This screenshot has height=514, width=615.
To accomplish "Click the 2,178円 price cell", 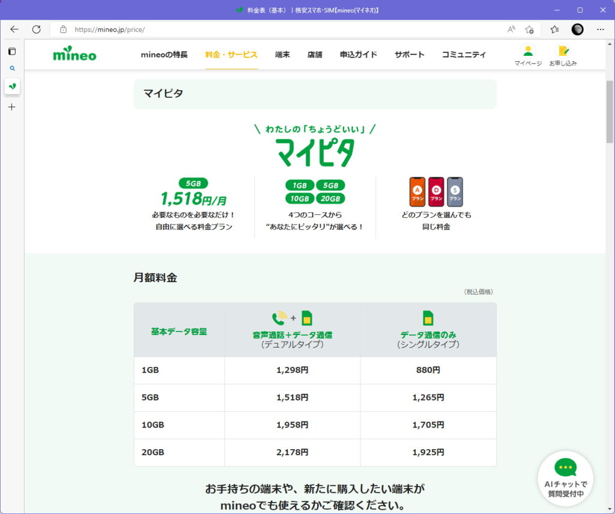I will coord(292,452).
